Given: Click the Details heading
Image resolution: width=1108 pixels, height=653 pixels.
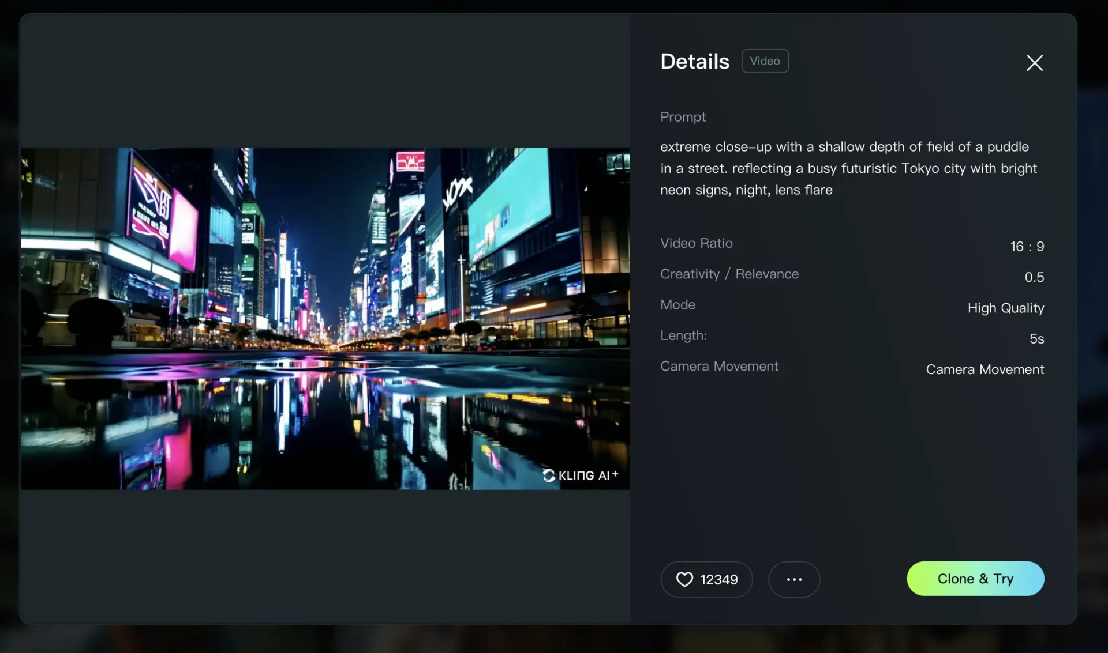Looking at the screenshot, I should [695, 62].
